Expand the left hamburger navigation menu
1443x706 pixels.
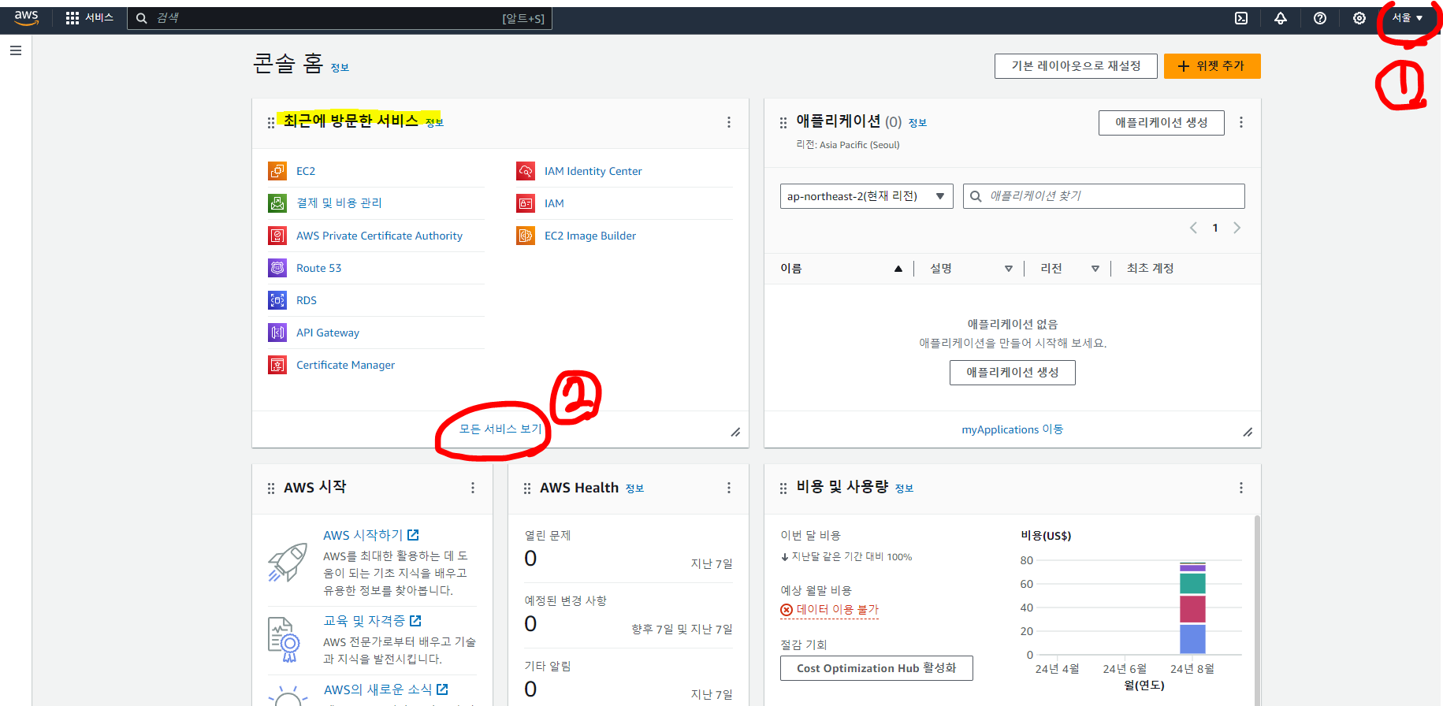[16, 50]
